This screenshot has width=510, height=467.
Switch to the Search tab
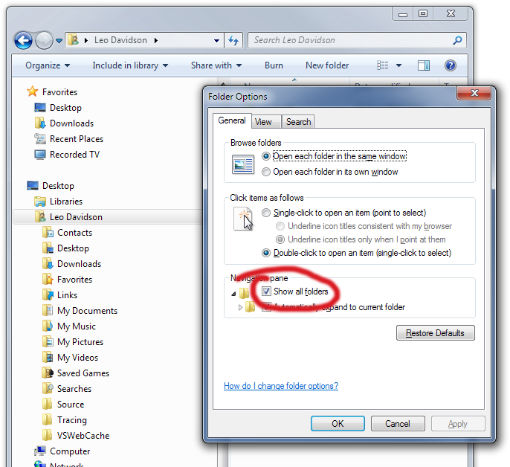click(298, 122)
